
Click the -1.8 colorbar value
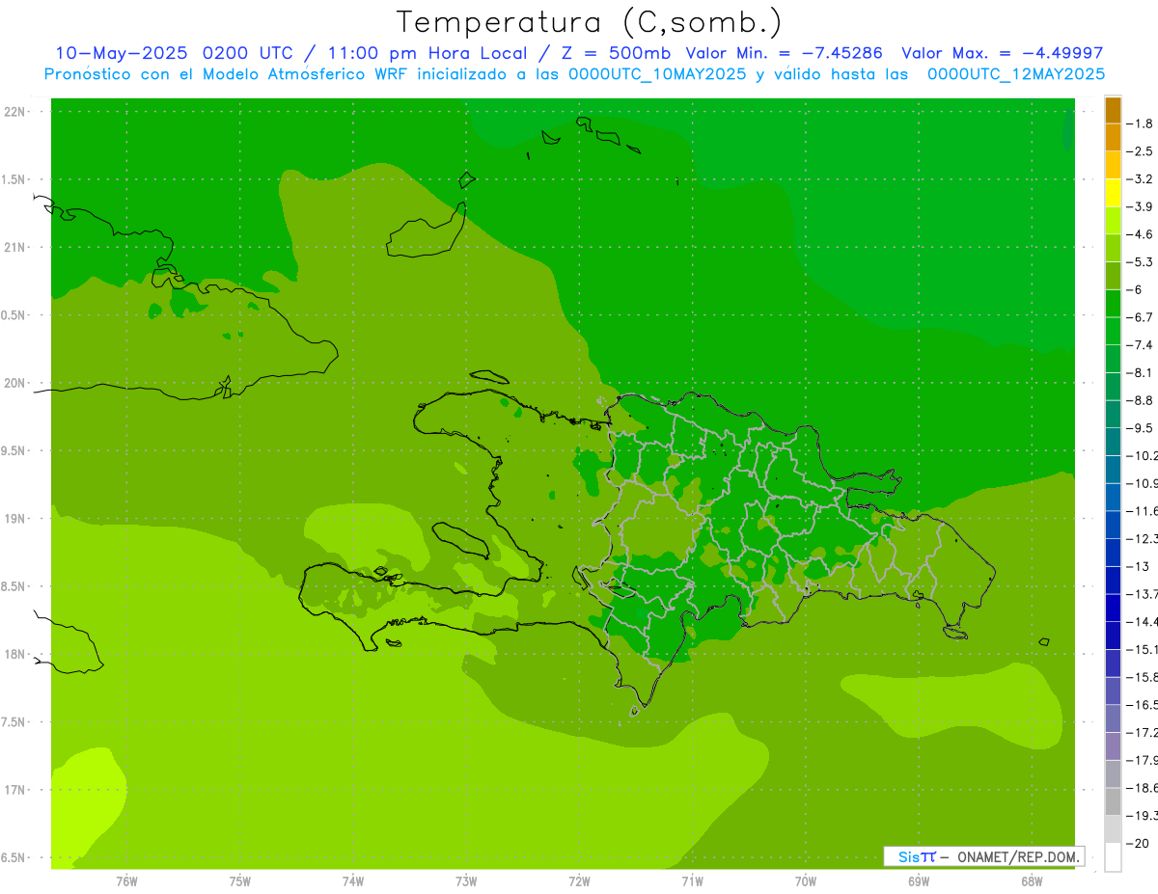tap(1141, 123)
